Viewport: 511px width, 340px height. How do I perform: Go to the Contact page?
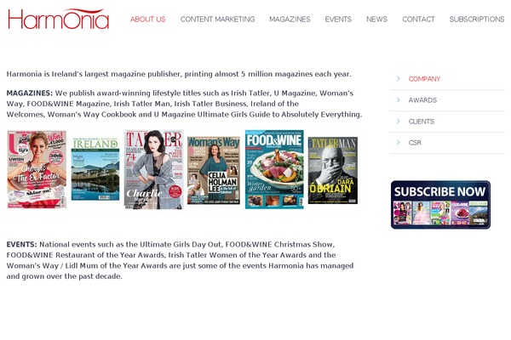coord(418,20)
